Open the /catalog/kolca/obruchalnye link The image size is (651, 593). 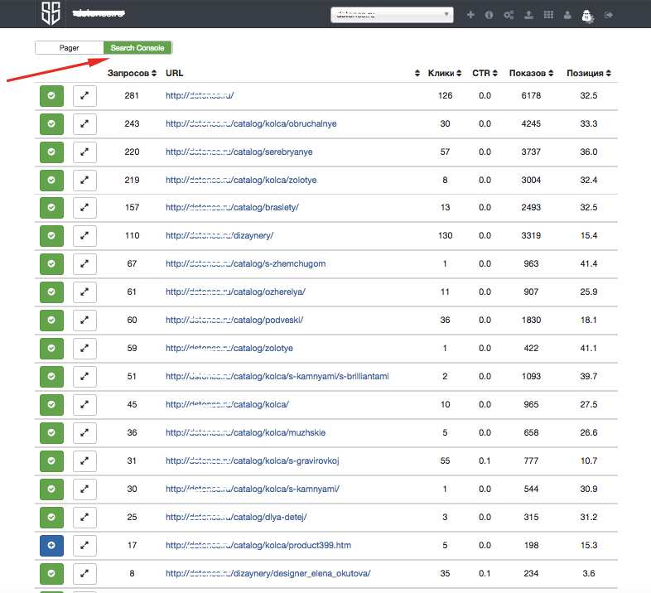[x=251, y=123]
